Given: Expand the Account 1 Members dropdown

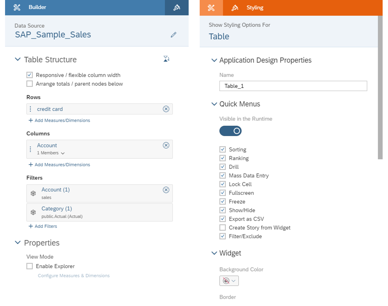Looking at the screenshot, I should tap(63, 153).
